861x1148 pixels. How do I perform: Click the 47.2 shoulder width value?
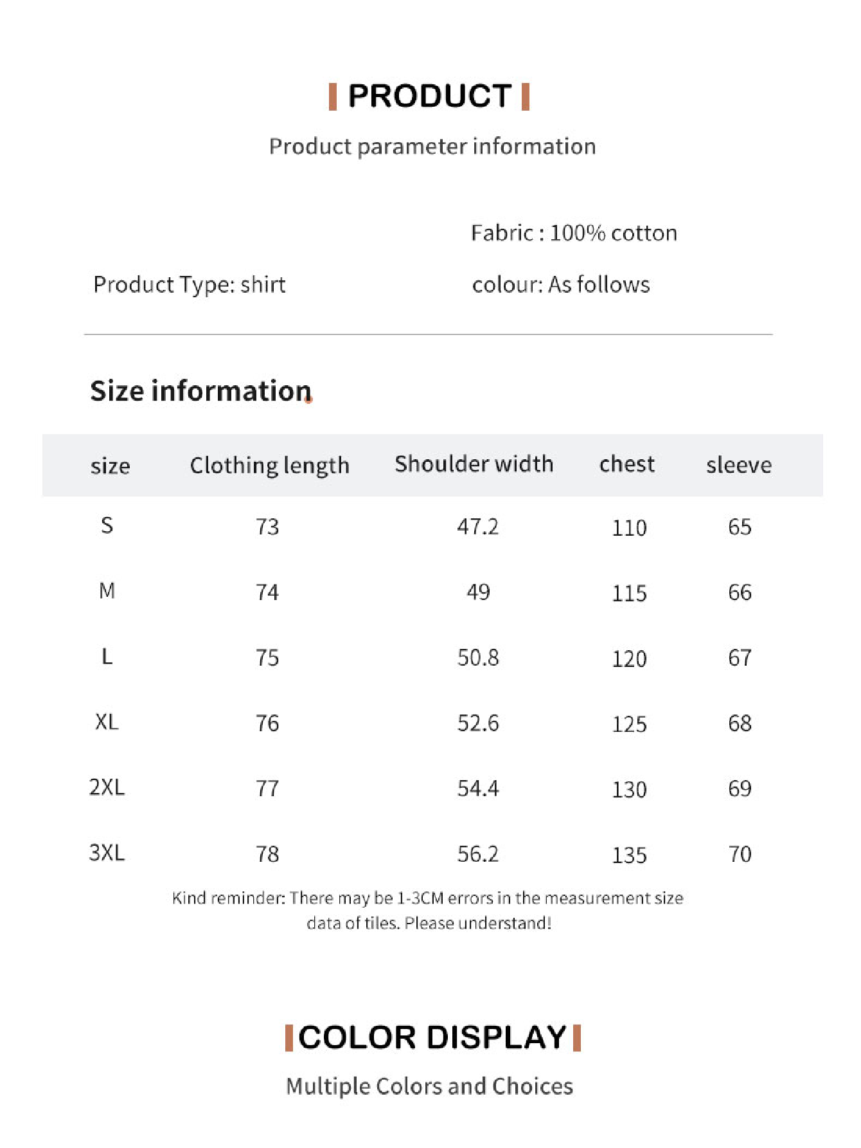tap(477, 527)
